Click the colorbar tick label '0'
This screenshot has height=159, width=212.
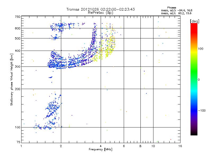(199, 79)
